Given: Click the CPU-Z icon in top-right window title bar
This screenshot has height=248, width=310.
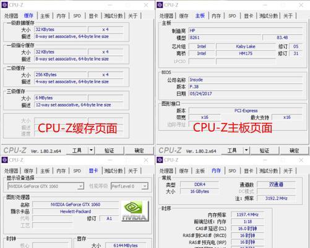Looking at the screenshot, I should [160, 5].
